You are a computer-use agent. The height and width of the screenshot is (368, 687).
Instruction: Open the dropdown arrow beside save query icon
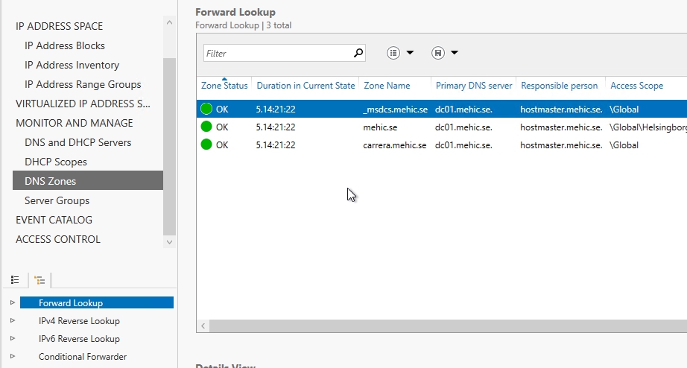tap(455, 53)
